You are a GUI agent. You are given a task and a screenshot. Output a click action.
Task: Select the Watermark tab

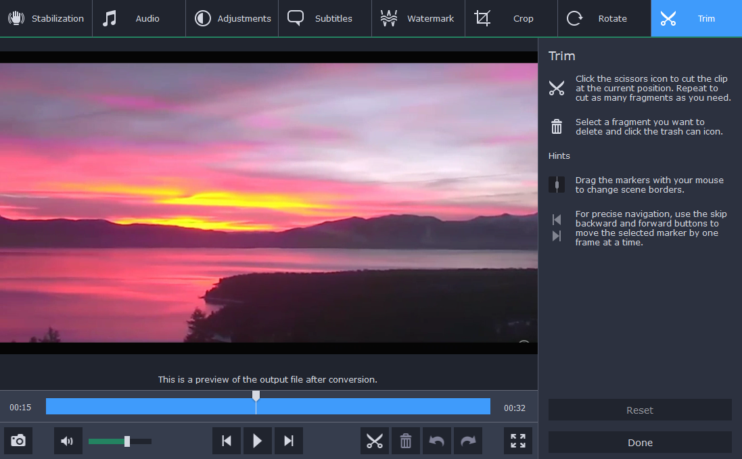click(417, 18)
